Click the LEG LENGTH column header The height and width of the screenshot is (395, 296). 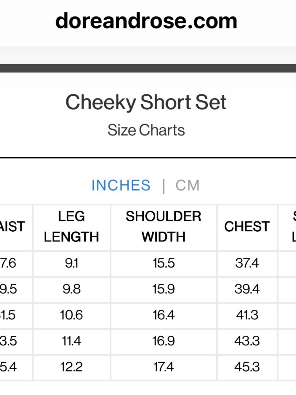pos(72,227)
